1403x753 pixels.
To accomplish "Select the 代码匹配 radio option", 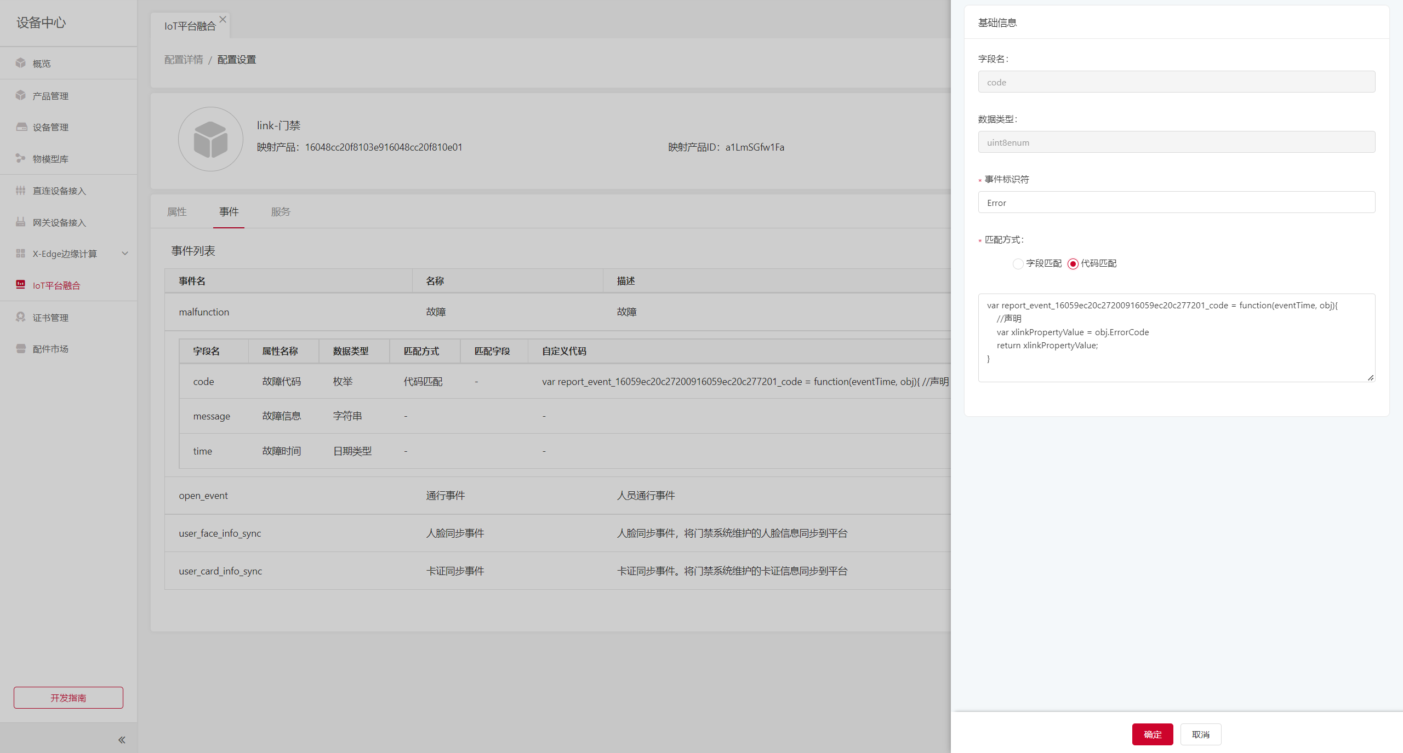I will 1073,264.
